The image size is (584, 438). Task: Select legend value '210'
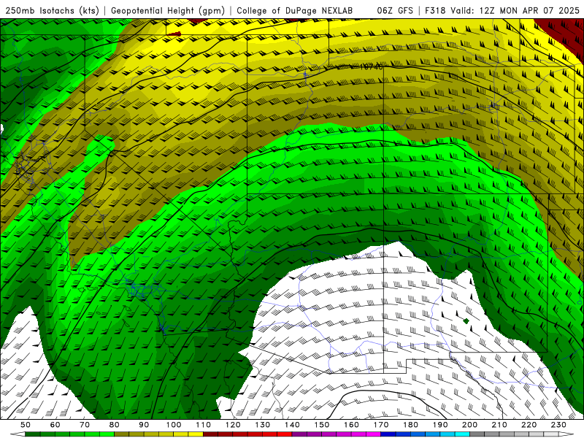[x=499, y=425]
